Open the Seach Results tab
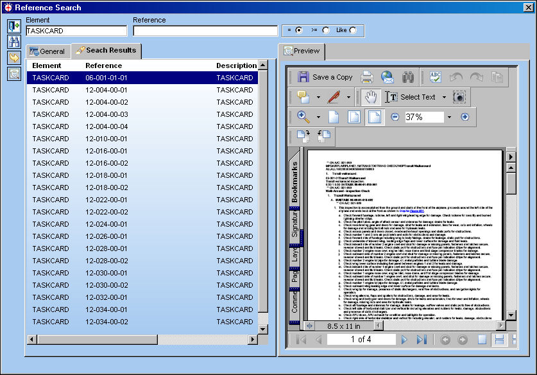Image resolution: width=537 pixels, height=375 pixels. click(x=107, y=50)
